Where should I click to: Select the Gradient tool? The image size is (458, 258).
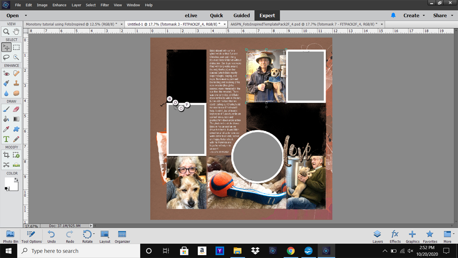(16, 119)
